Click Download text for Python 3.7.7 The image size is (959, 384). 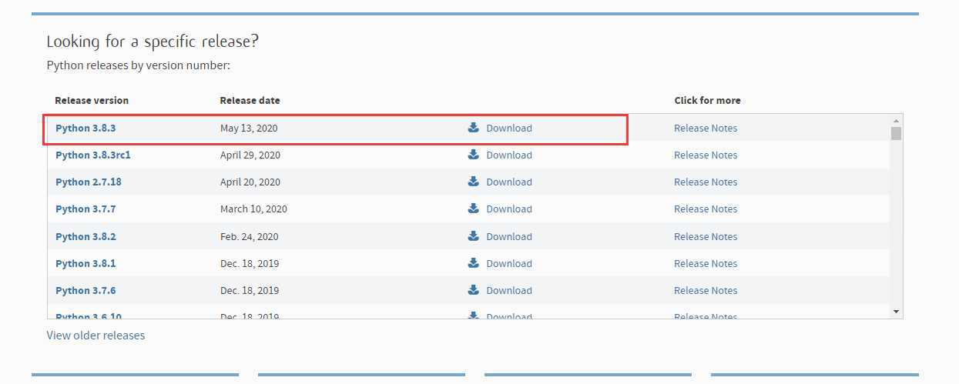click(509, 209)
